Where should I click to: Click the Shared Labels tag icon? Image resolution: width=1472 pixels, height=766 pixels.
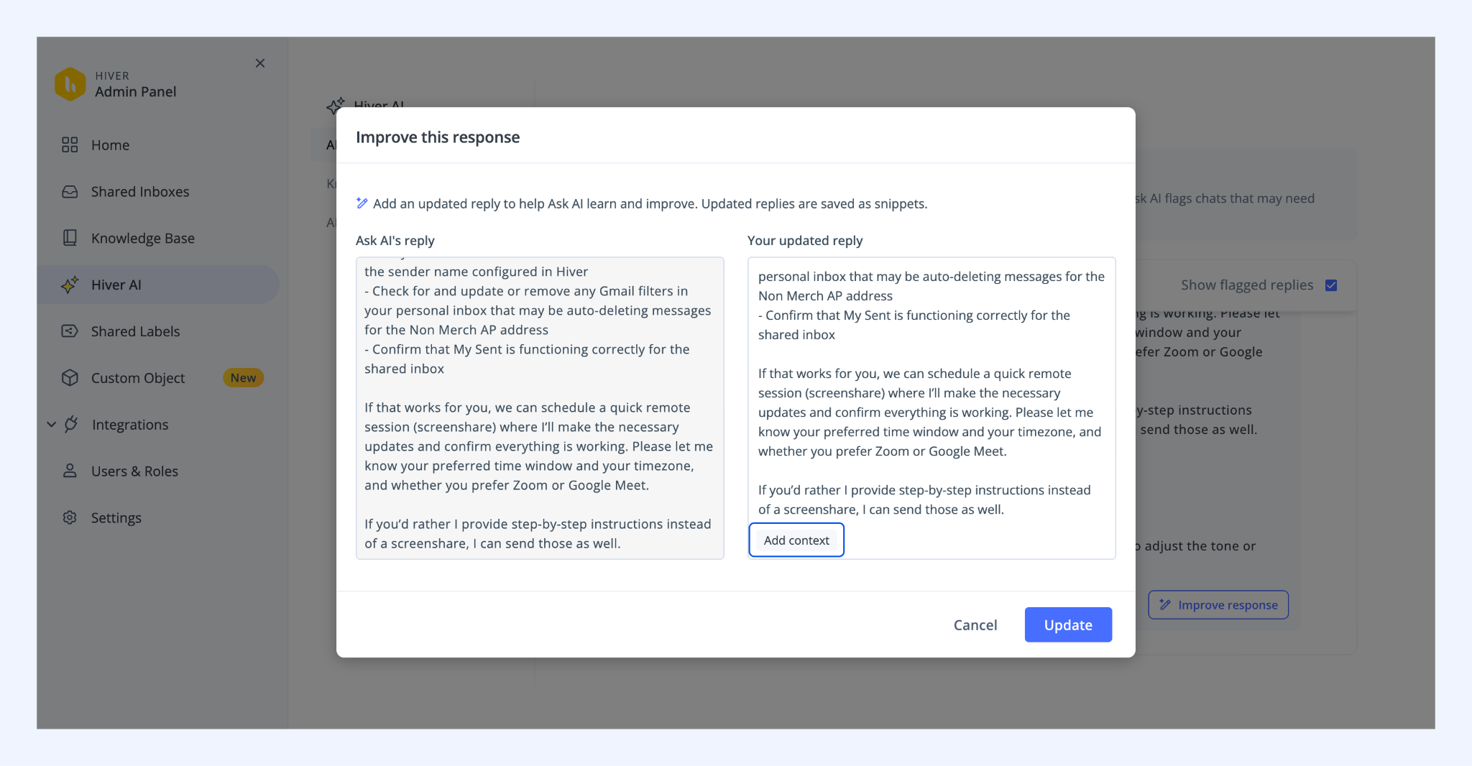70,331
